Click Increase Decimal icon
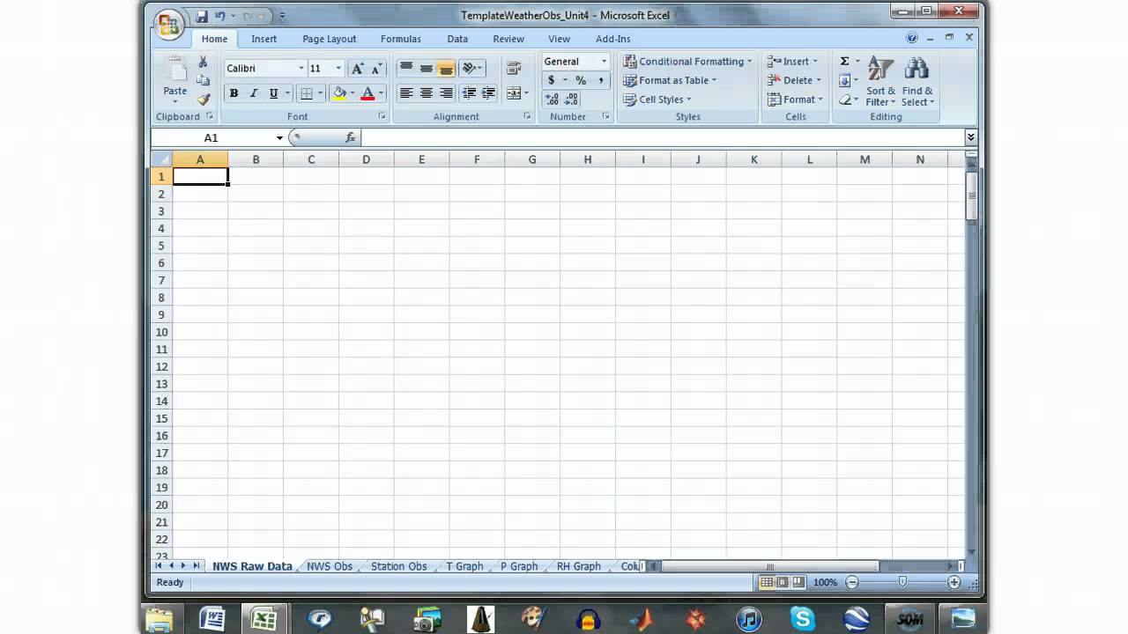 553,100
